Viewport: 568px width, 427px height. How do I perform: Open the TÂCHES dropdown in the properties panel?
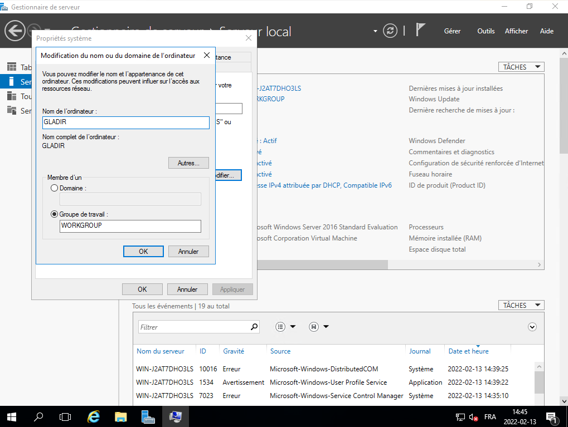[521, 67]
